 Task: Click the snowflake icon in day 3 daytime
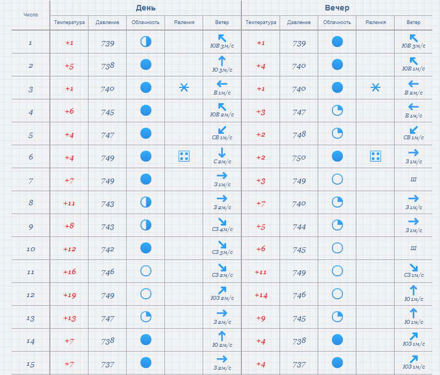184,88
